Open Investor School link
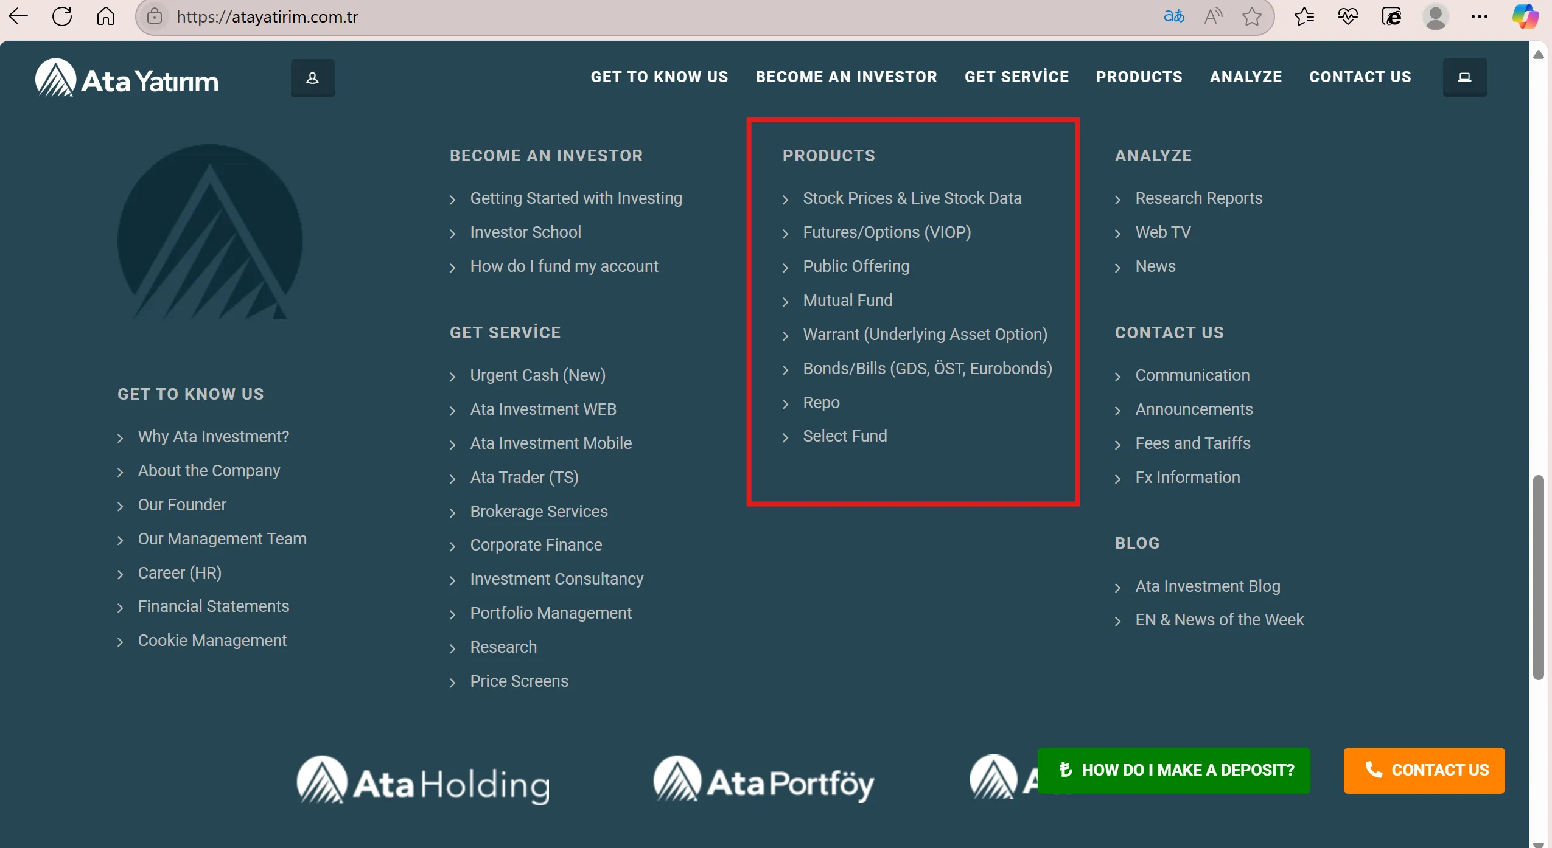The image size is (1552, 848). tap(525, 232)
